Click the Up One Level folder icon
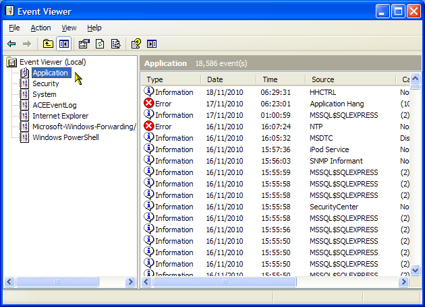 [x=48, y=44]
